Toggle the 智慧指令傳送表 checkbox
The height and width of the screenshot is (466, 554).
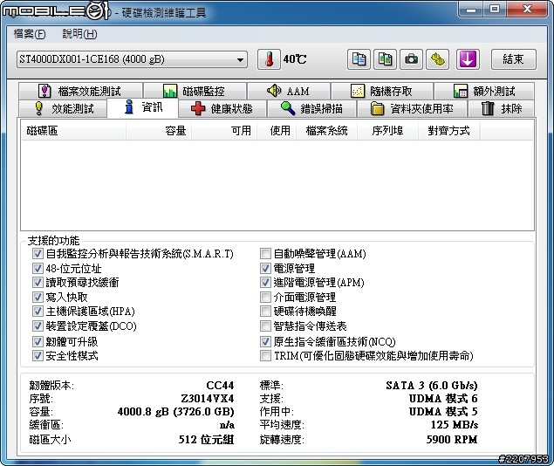265,326
